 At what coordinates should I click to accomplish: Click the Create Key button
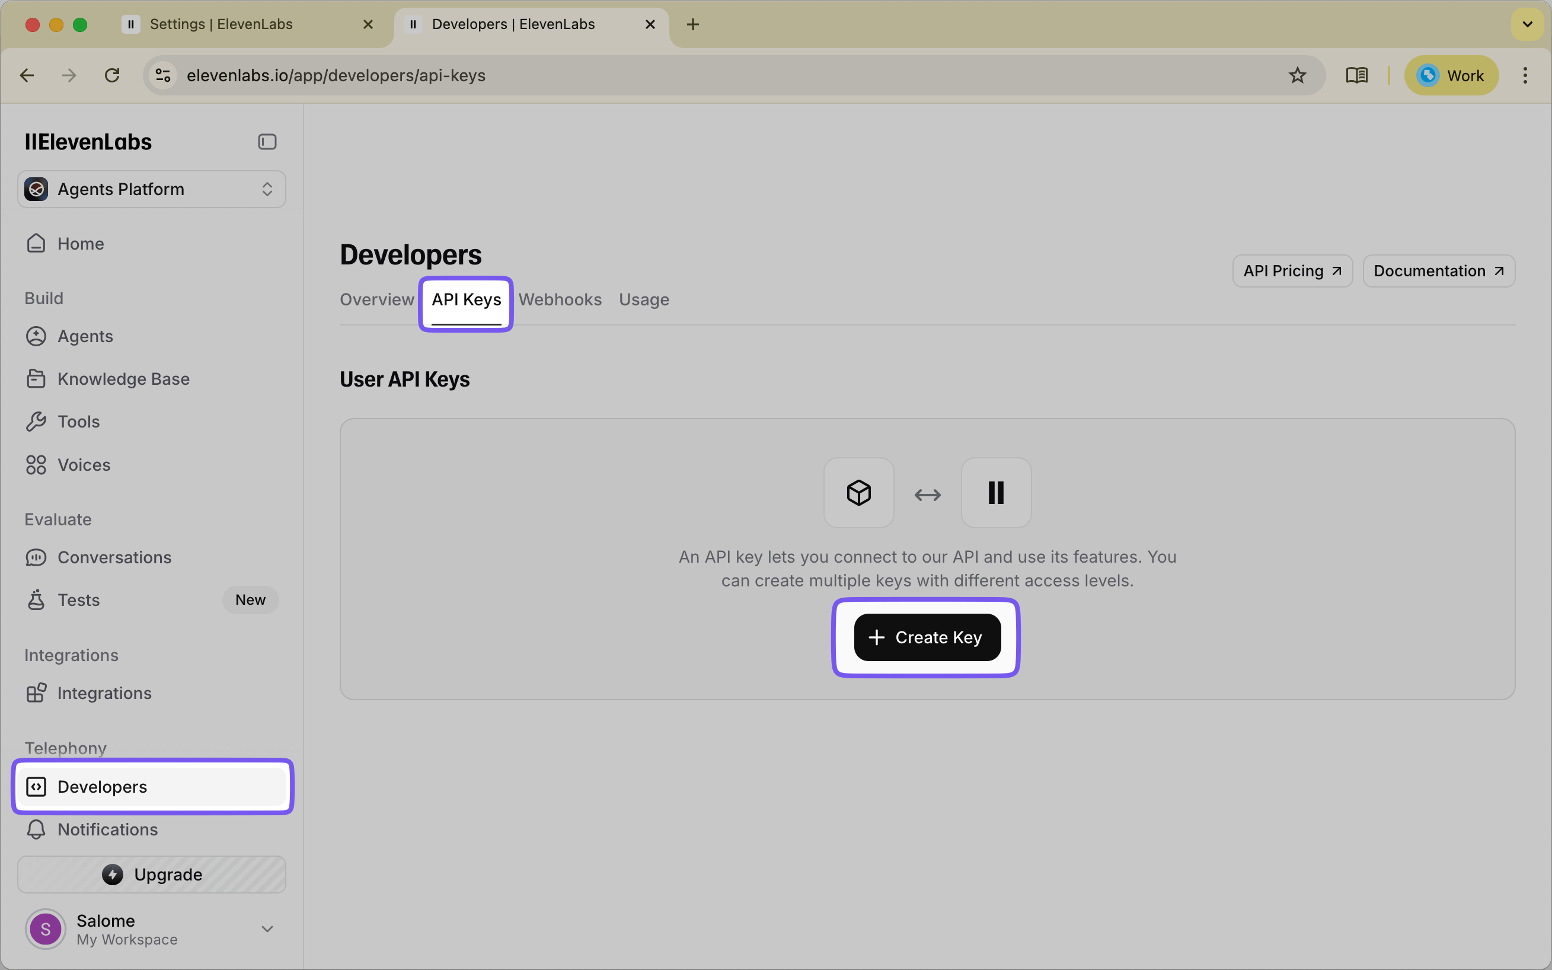(x=927, y=637)
